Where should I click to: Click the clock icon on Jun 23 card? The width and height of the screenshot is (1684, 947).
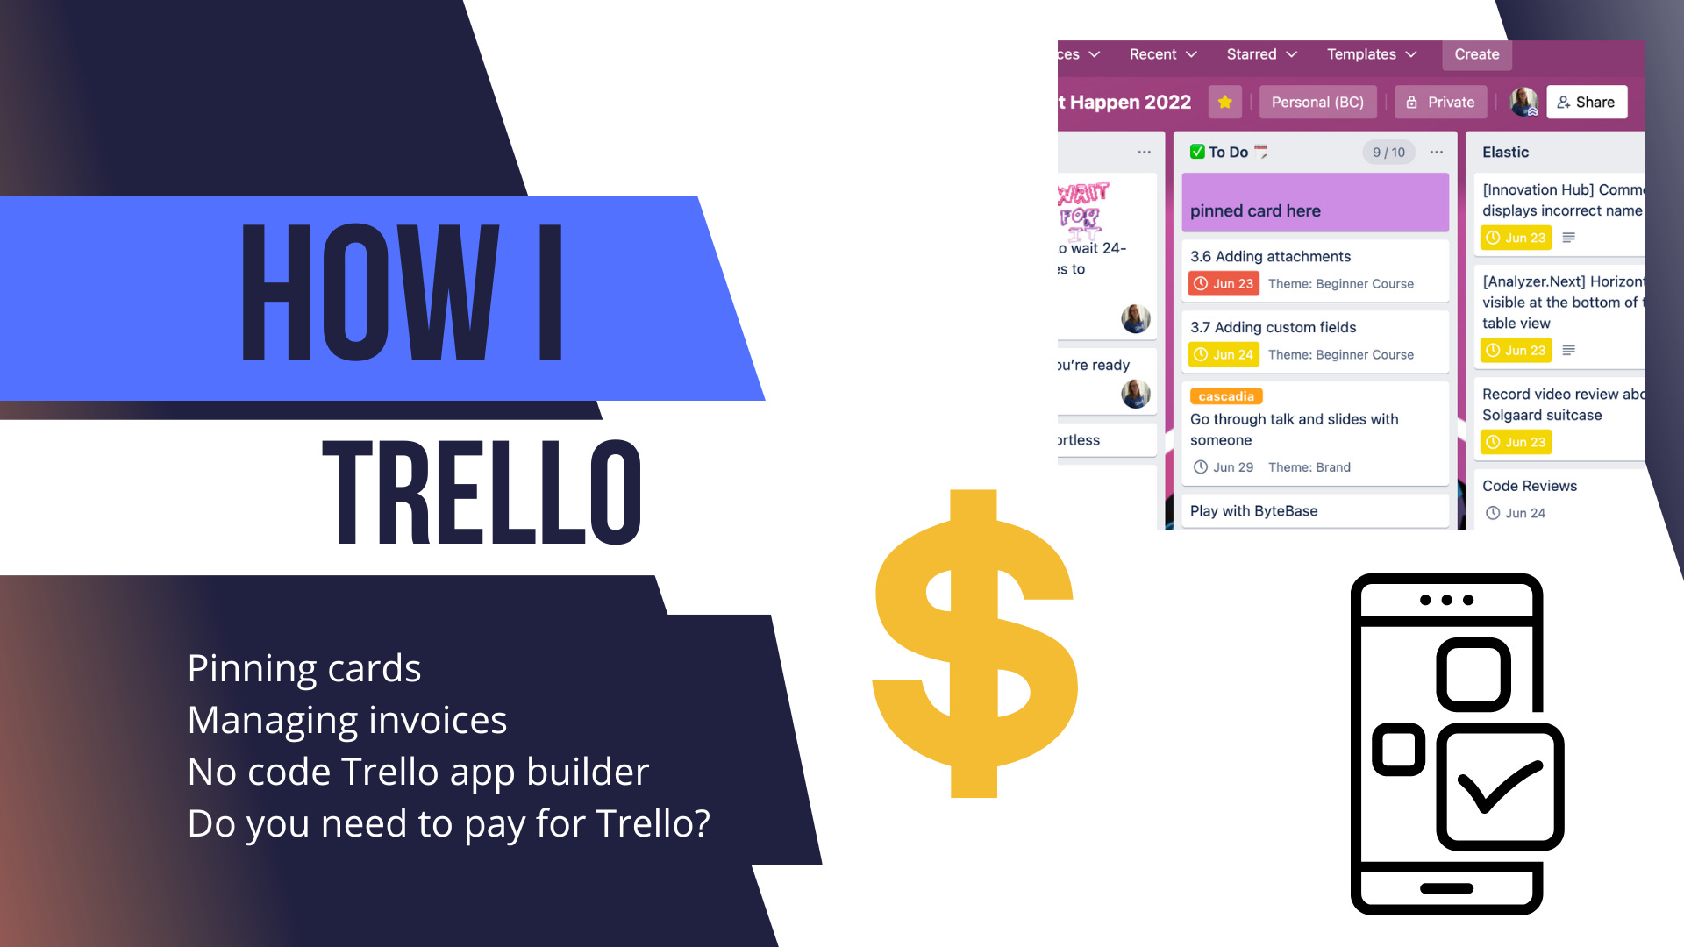click(1204, 283)
